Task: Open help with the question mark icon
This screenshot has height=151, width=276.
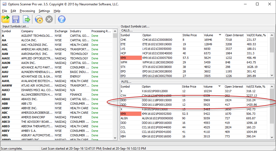Action: click(62, 19)
